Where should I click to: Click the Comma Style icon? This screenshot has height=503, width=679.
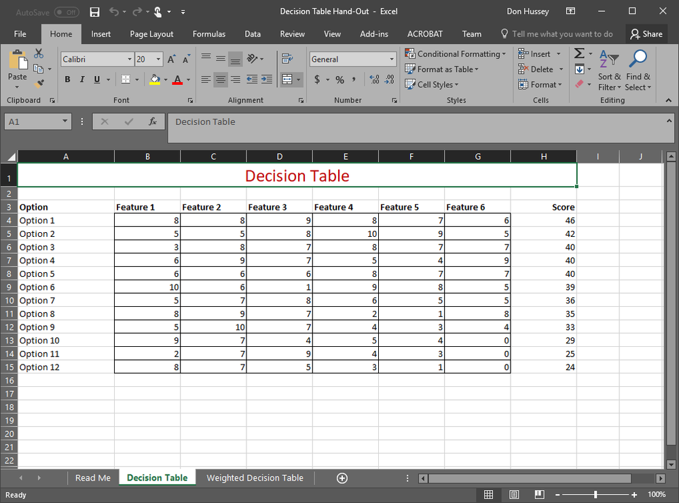click(x=354, y=79)
